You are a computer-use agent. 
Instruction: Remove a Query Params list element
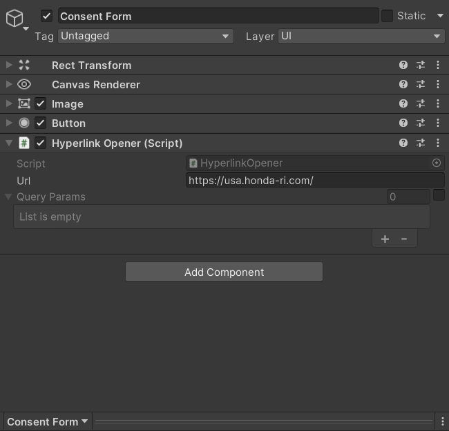[x=404, y=239]
